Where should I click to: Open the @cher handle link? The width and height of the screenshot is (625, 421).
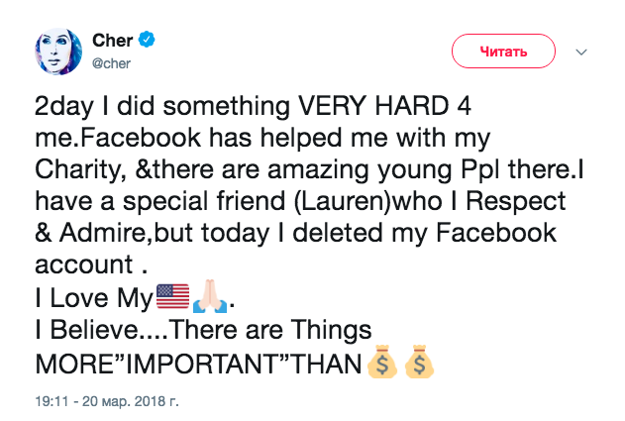[112, 62]
